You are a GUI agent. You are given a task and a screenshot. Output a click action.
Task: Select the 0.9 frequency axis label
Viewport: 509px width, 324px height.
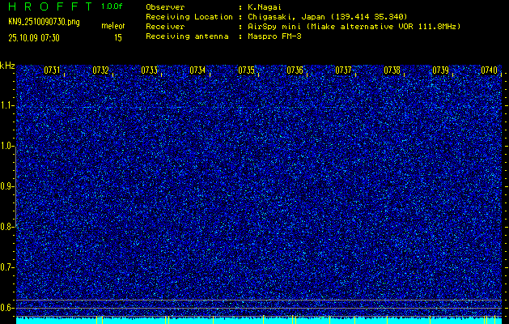coord(7,186)
